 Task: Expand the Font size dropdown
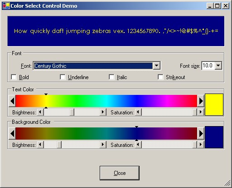[x=218, y=66]
